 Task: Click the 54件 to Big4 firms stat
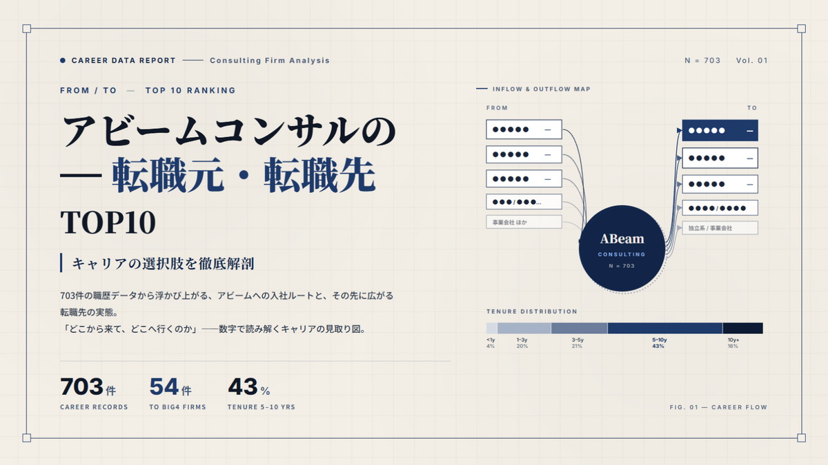tap(177, 394)
